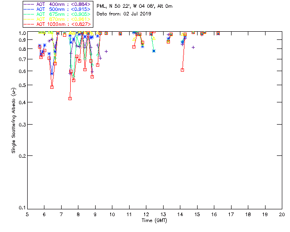Click the y-axis tick label '0.7'
This screenshot has width=290, height=232.
pyautogui.click(x=22, y=59)
